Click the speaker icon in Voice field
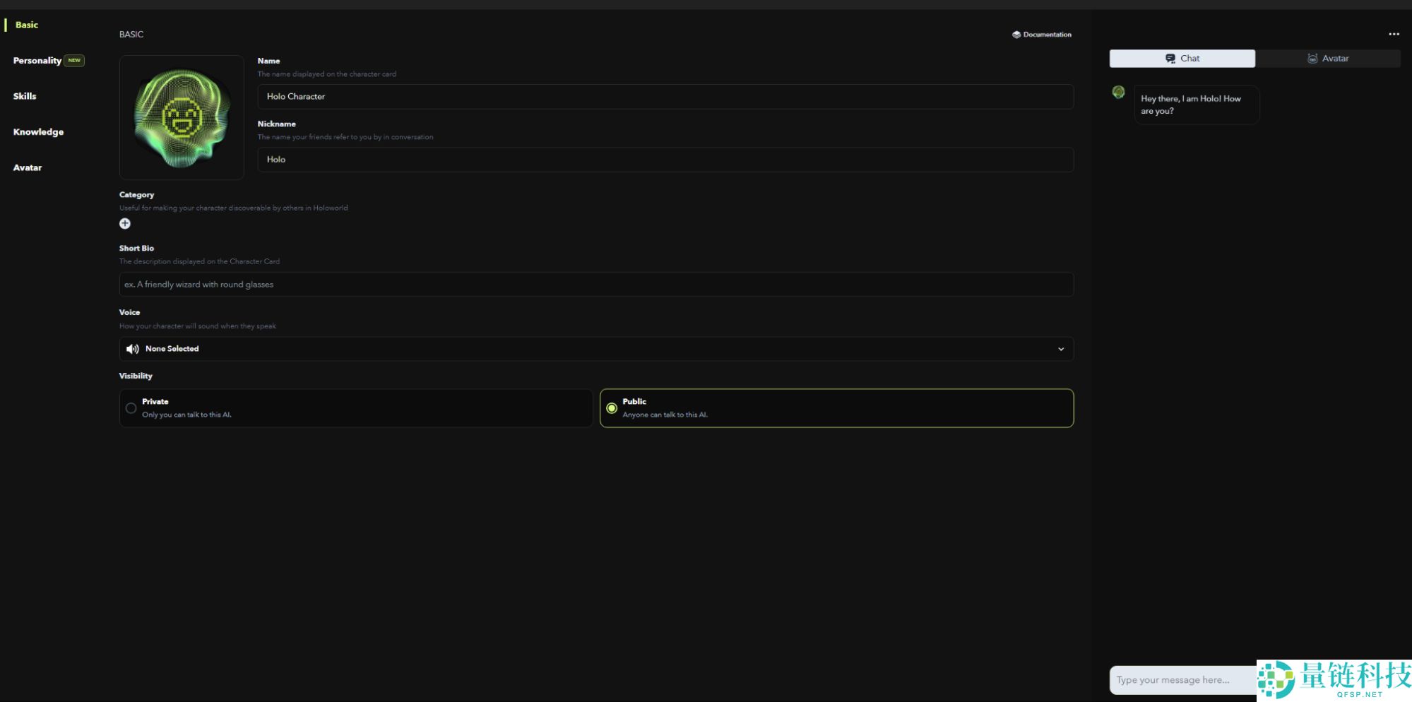This screenshot has height=702, width=1412. point(132,349)
